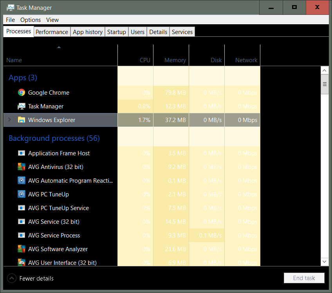Select the AVG Software Analyzer name

tap(58, 249)
